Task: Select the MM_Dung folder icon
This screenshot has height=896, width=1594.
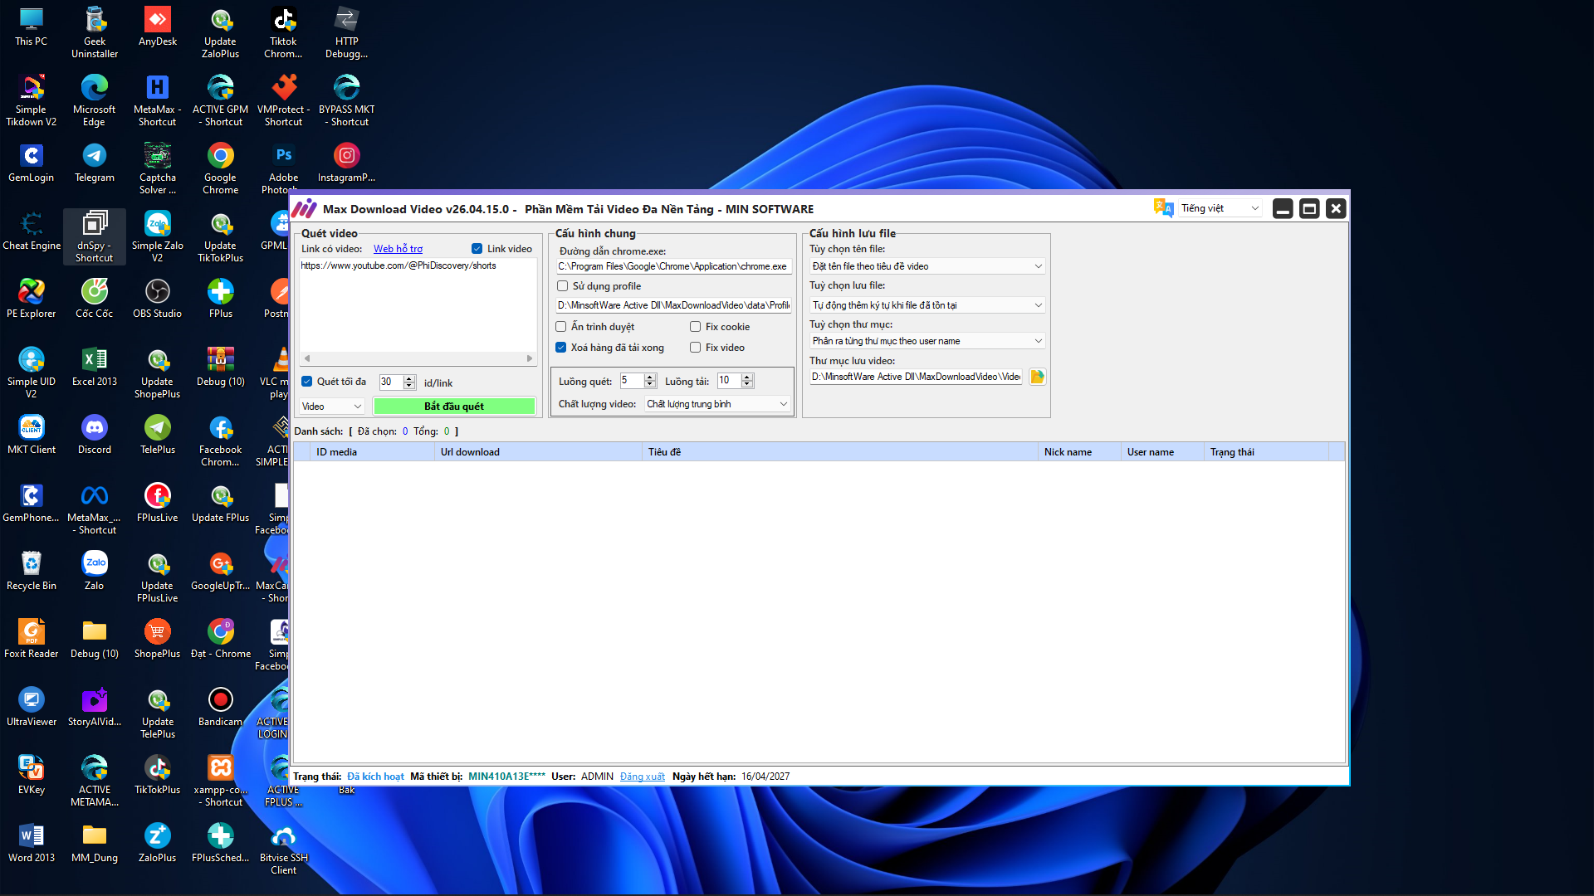Action: [95, 844]
